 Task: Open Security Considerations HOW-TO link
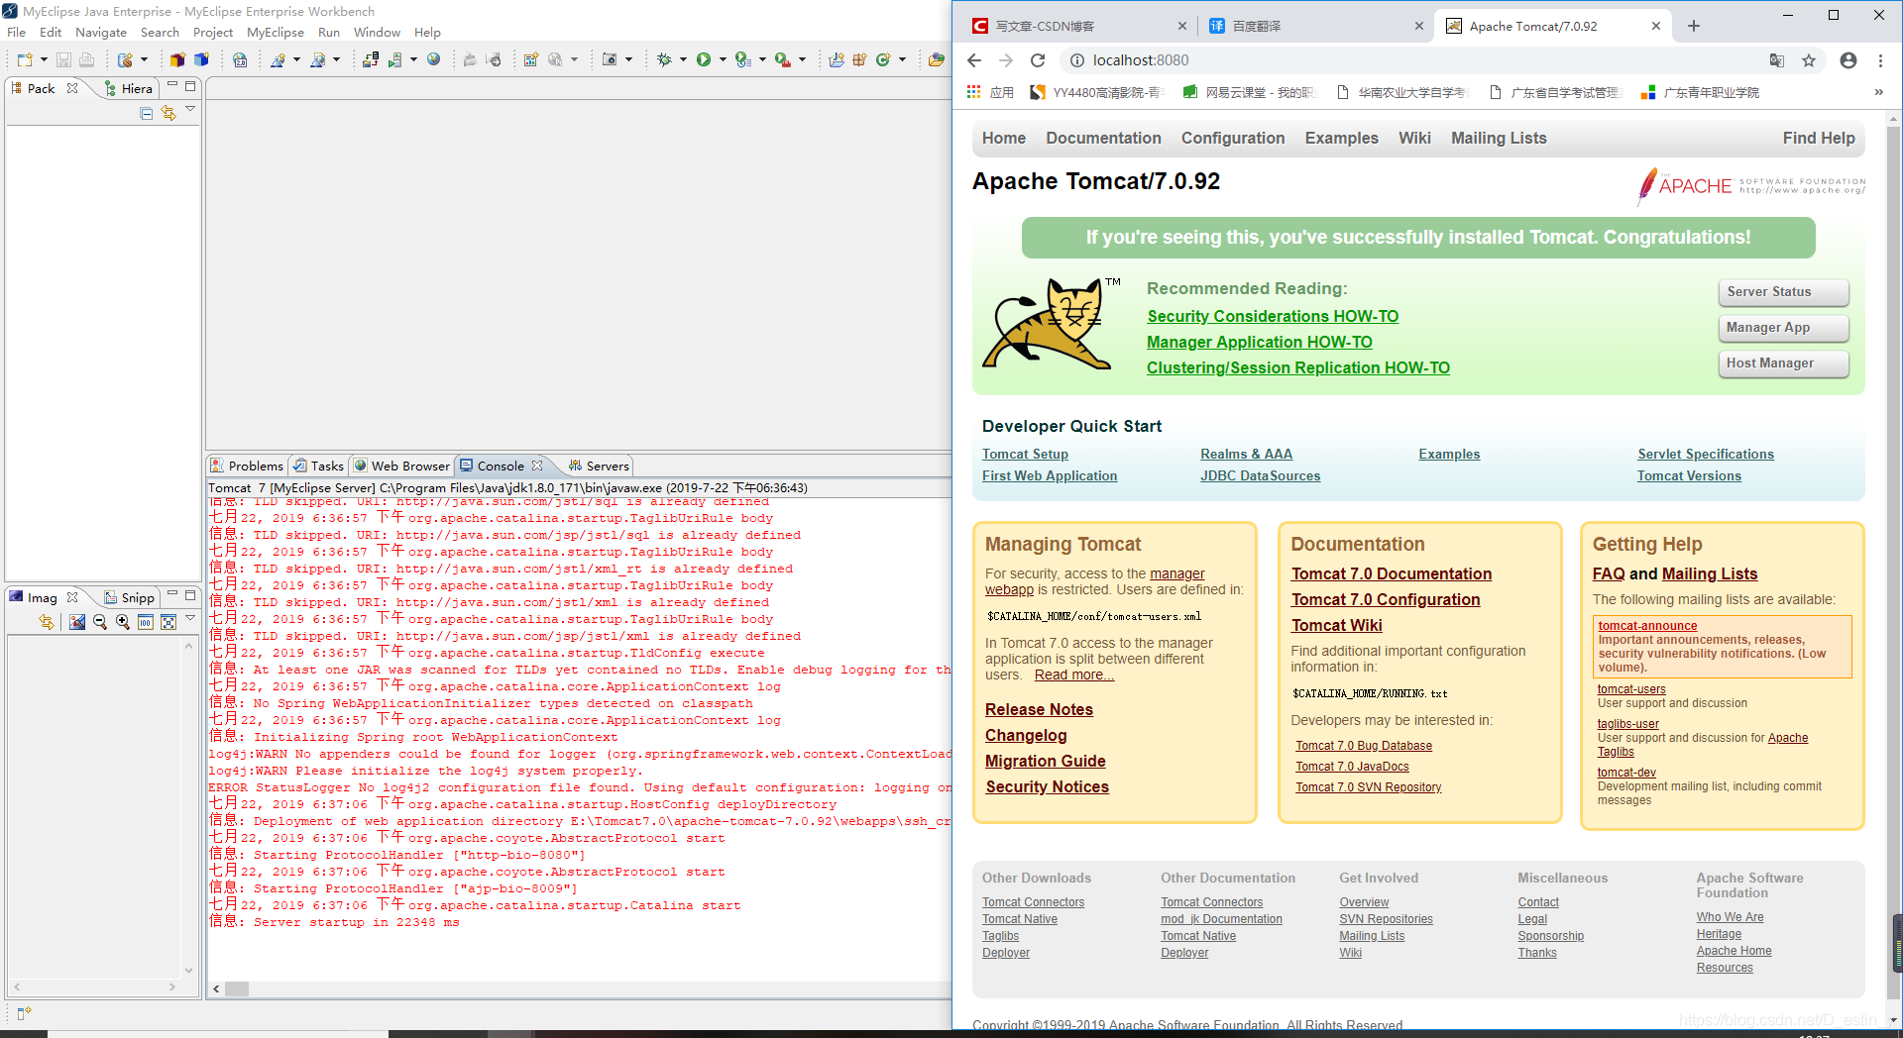pos(1273,316)
